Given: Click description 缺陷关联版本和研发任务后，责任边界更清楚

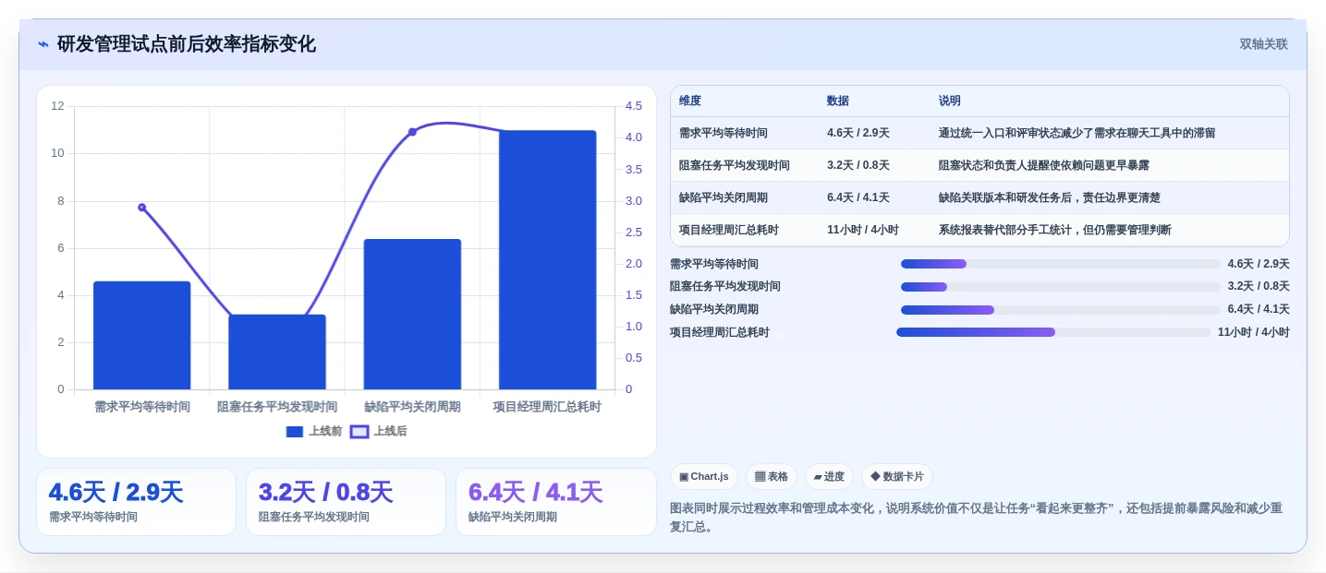Looking at the screenshot, I should (1050, 197).
